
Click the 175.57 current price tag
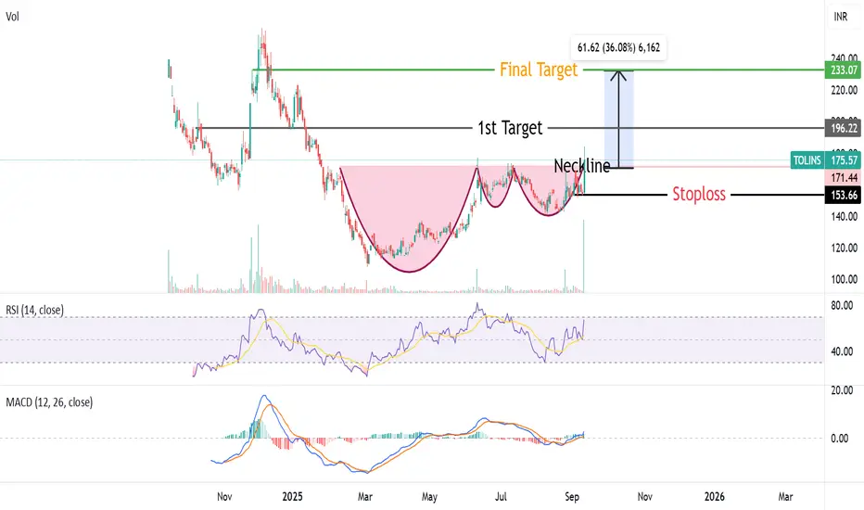(x=844, y=159)
